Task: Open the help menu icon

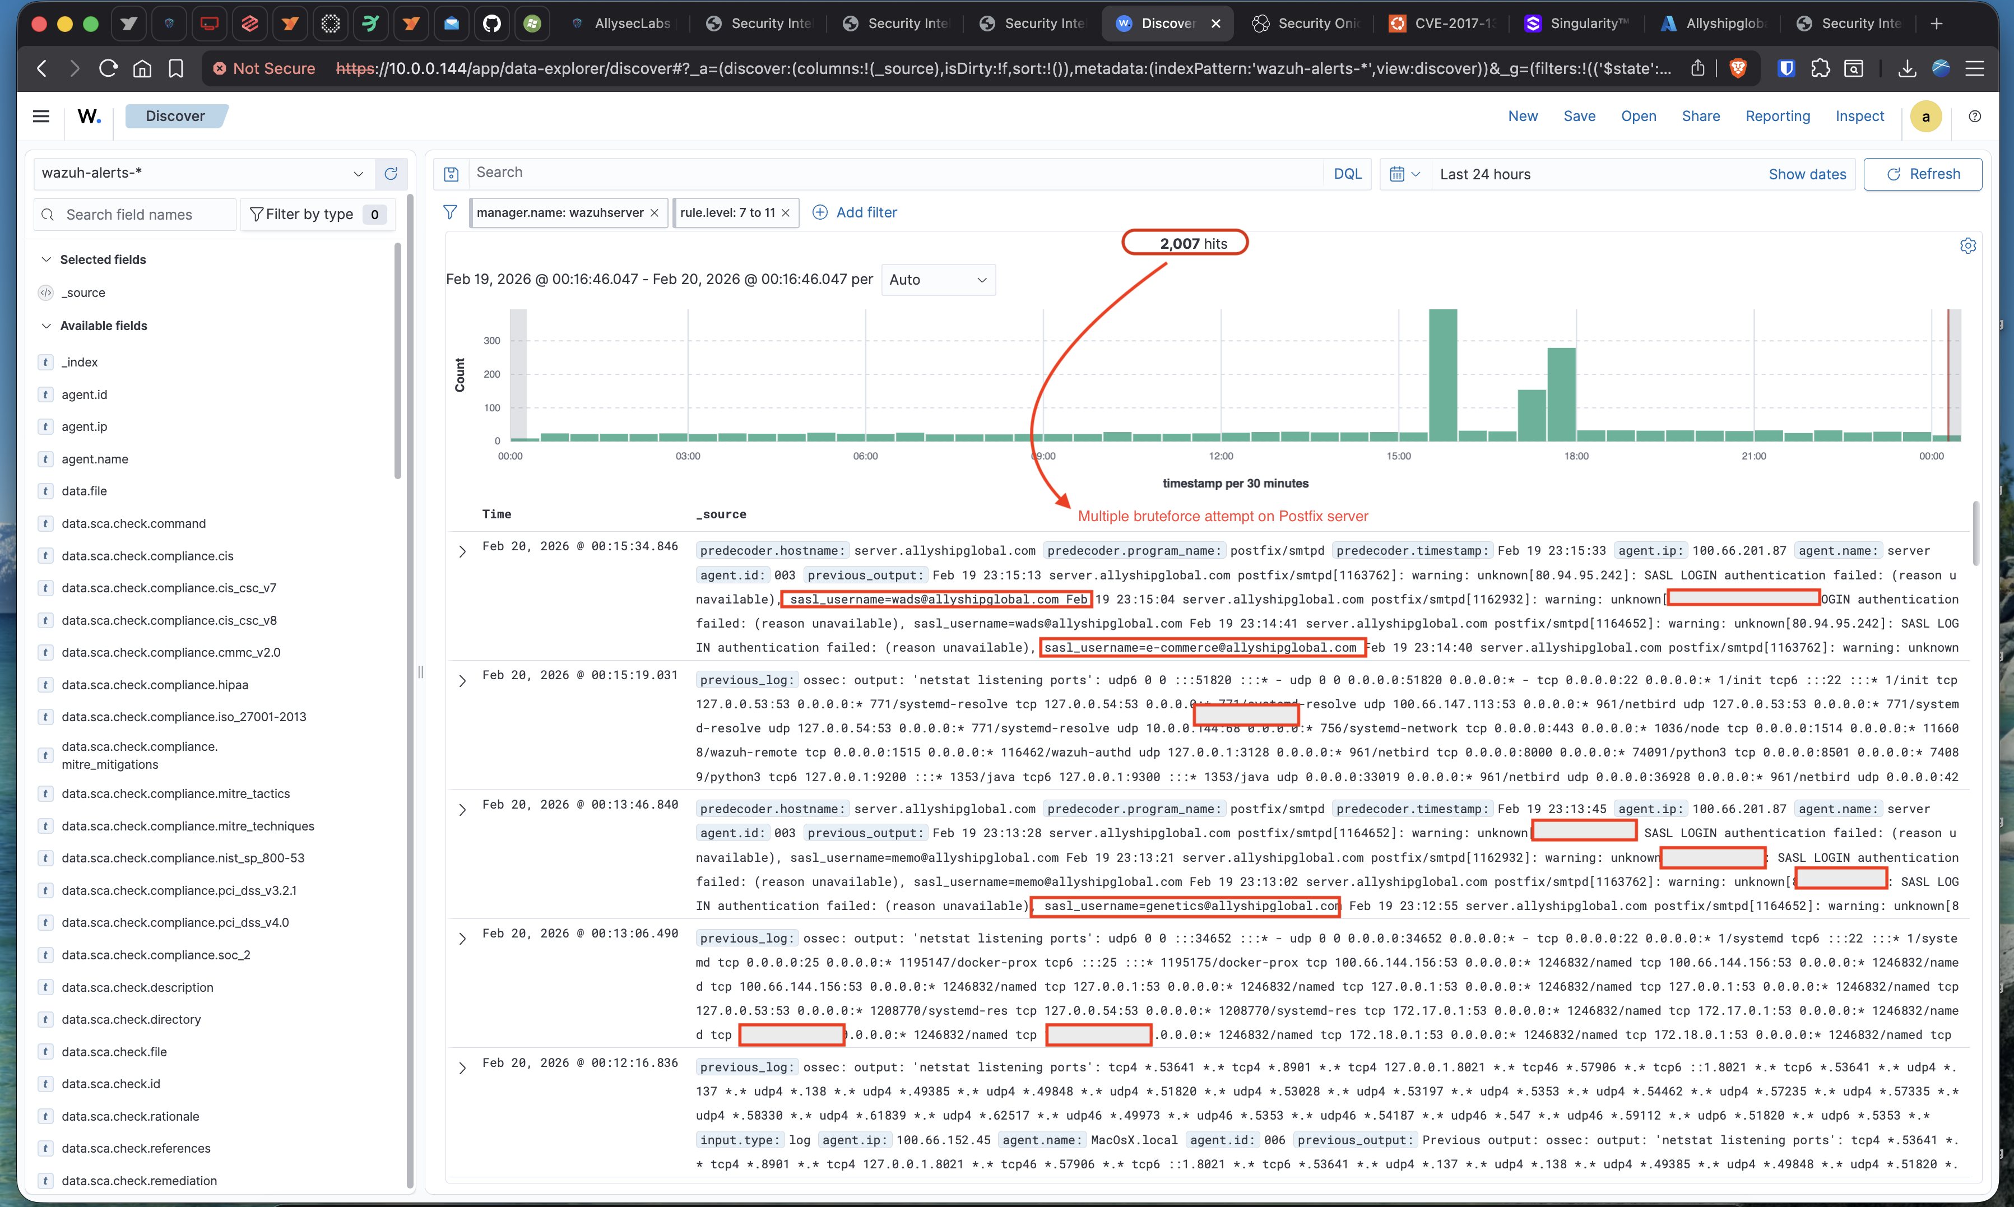Action: [1975, 117]
